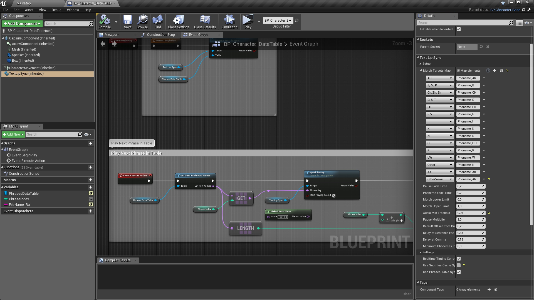Expand the AH phoneme dropdown
This screenshot has width=534, height=300.
pyautogui.click(x=450, y=78)
